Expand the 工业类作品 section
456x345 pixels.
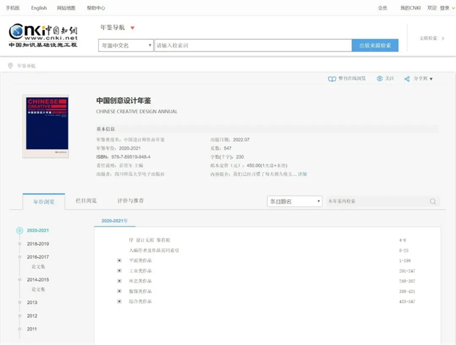tap(119, 271)
